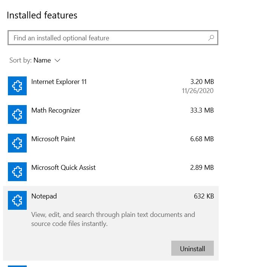The height and width of the screenshot is (267, 262).
Task: Click the Notepad feature name
Action: [x=44, y=196]
